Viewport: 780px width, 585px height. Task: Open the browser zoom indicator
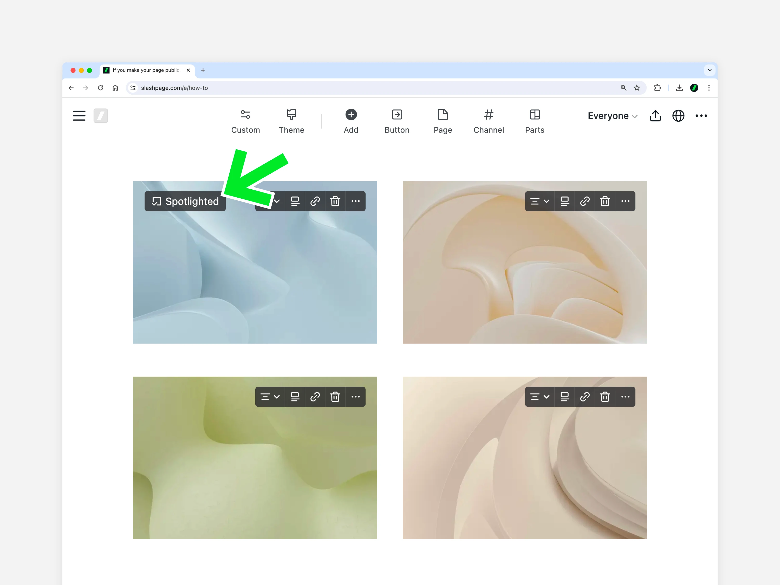click(623, 88)
